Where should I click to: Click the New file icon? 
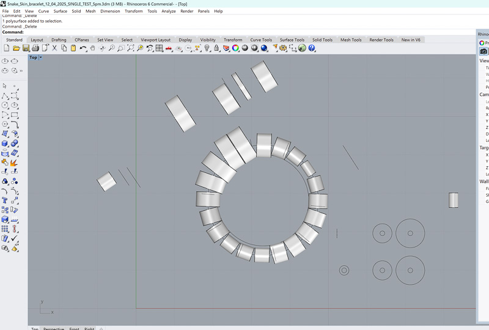[x=7, y=48]
